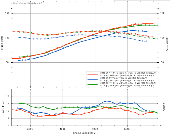Viewport: 170px width, 135px height.
Task: Click the left torque axis 50 label
Action: point(7,62)
